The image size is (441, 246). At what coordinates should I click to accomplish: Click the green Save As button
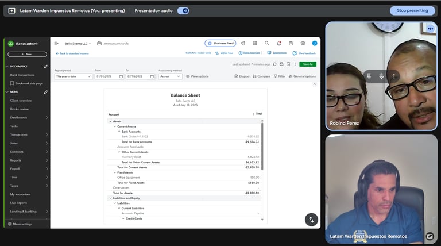tap(308, 64)
